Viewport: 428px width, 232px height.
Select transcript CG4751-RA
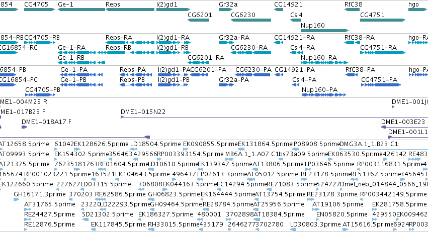pyautogui.click(x=383, y=53)
